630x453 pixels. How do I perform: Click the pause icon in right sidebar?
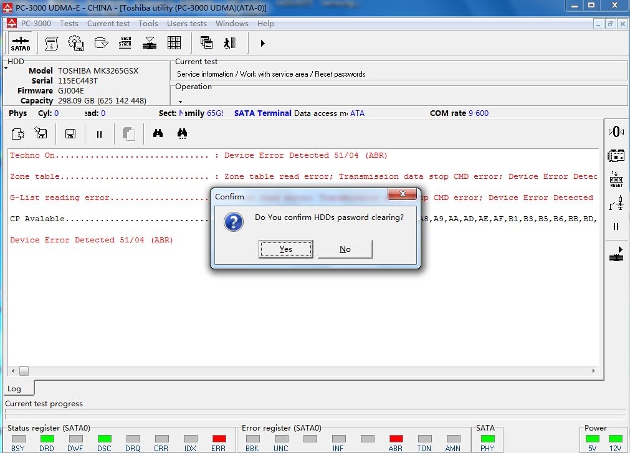(616, 227)
